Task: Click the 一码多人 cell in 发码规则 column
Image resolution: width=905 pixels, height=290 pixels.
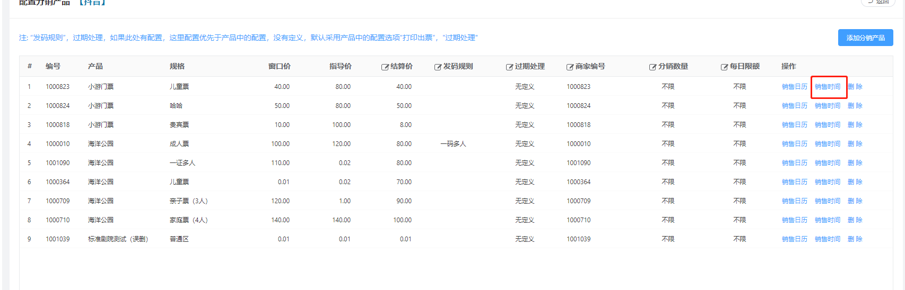Action: (453, 144)
